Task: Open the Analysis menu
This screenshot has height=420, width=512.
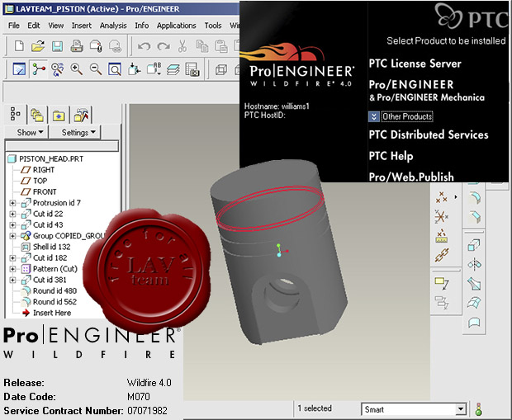Action: click(x=113, y=26)
